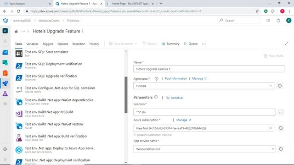Switch to the Tasks tab

click(x=18, y=44)
